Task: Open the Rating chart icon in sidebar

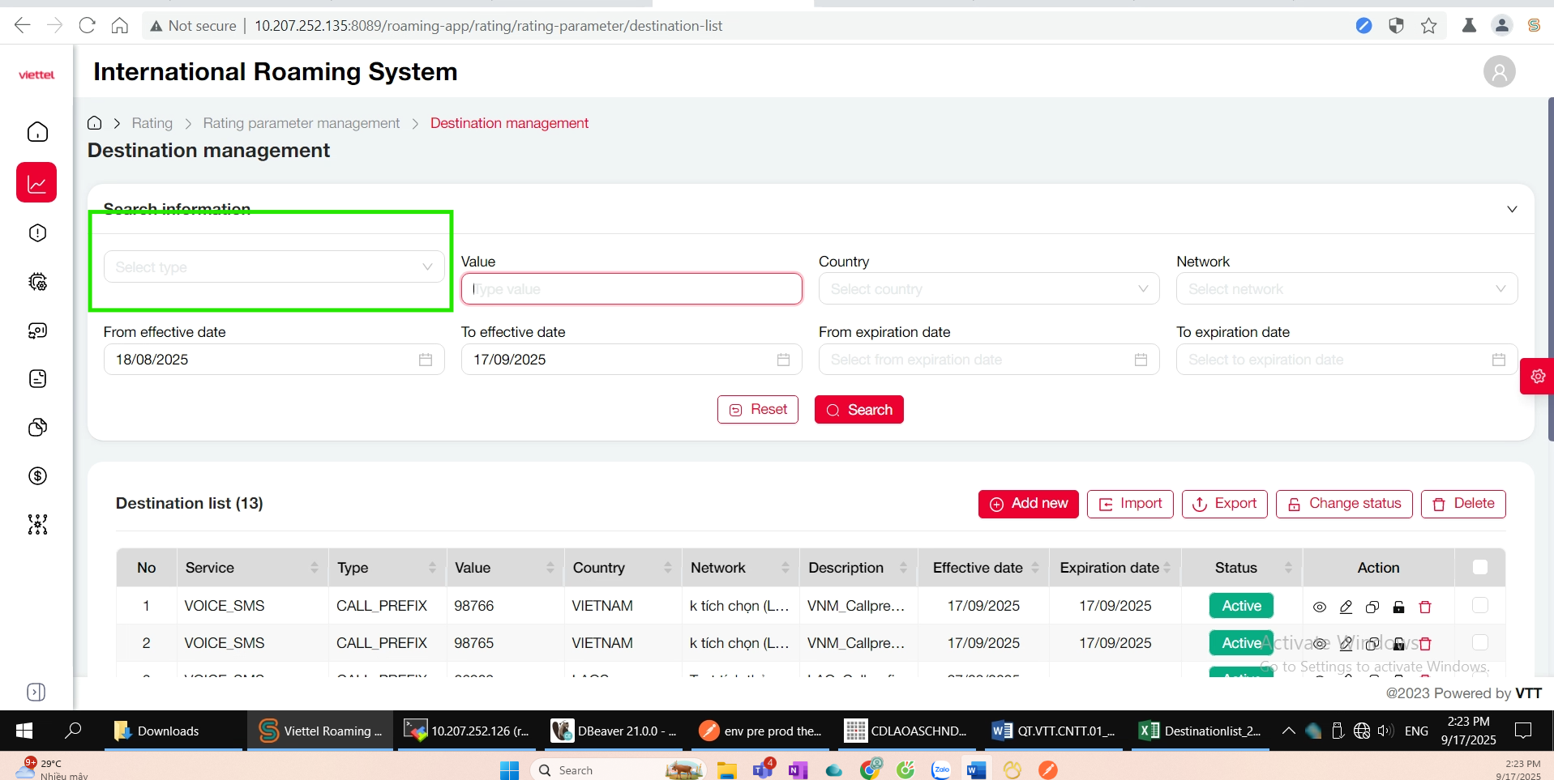Action: click(x=36, y=182)
